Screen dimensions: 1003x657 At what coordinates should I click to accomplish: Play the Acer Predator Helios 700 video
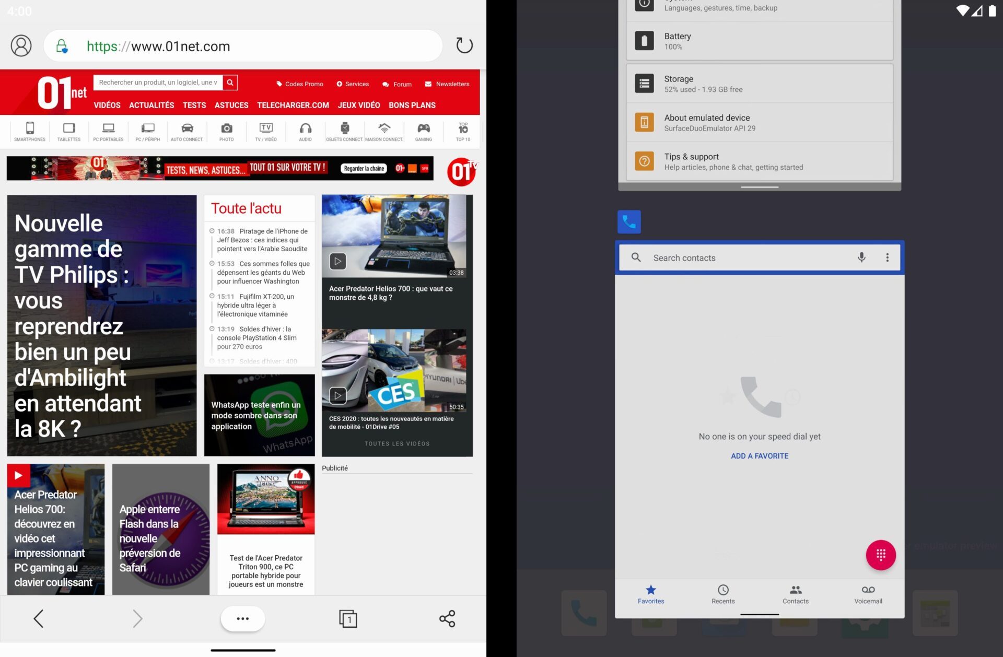click(x=338, y=261)
